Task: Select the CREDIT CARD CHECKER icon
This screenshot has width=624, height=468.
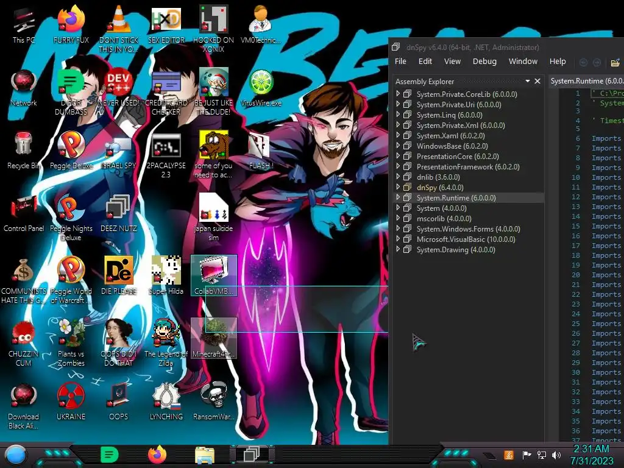Action: [166, 93]
